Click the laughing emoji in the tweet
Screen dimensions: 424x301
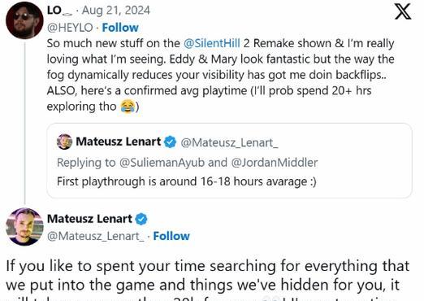[x=128, y=106]
